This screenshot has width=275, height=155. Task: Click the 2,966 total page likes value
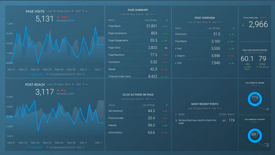click(x=258, y=24)
